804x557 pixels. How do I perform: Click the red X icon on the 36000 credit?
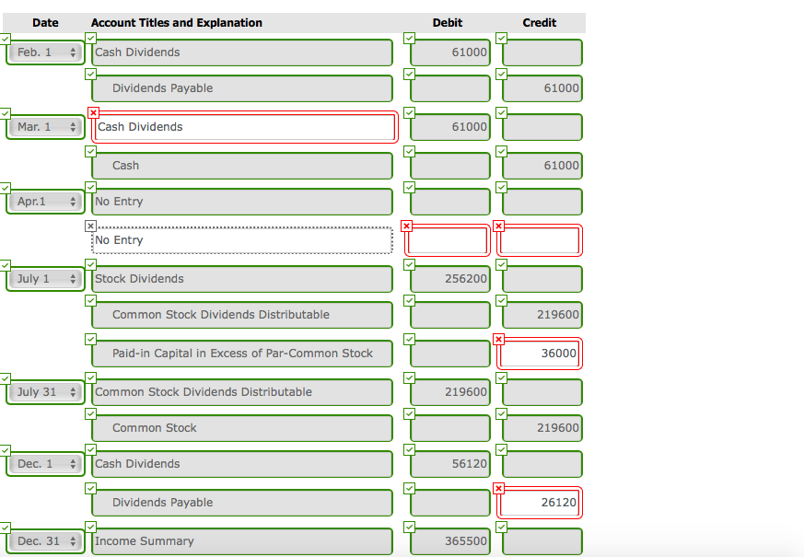499,339
